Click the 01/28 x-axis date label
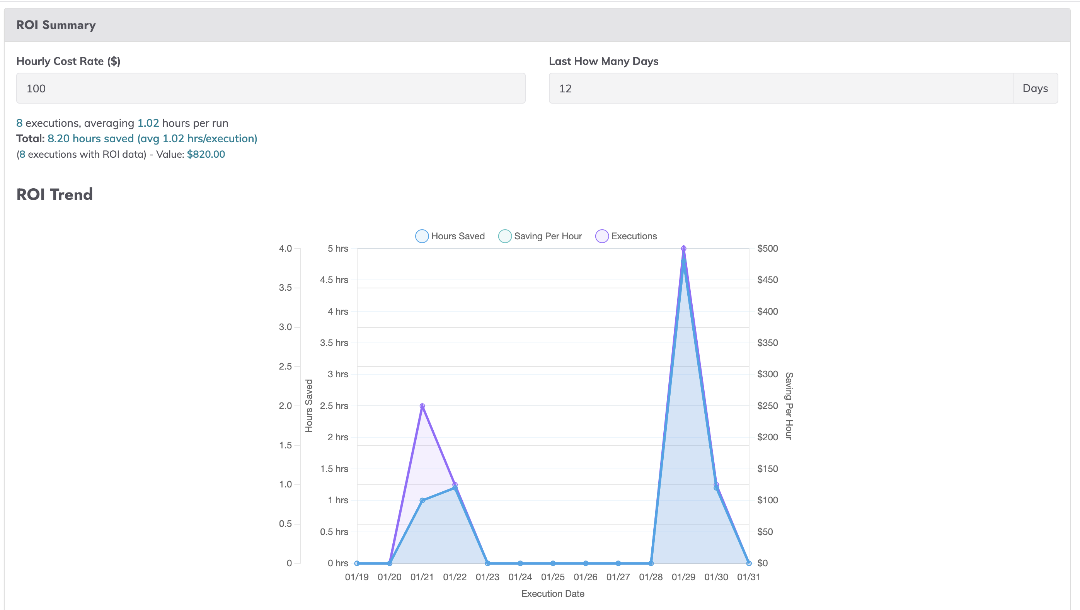Viewport: 1080px width, 610px height. pyautogui.click(x=651, y=577)
